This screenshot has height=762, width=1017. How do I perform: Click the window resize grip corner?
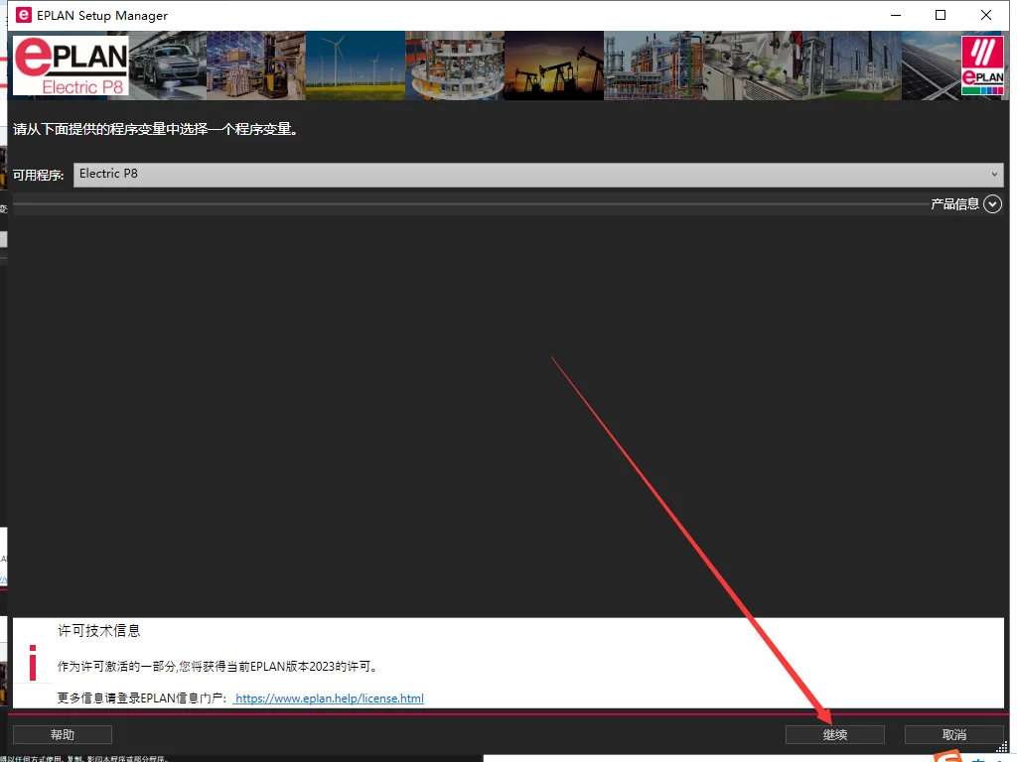pyautogui.click(x=1001, y=747)
